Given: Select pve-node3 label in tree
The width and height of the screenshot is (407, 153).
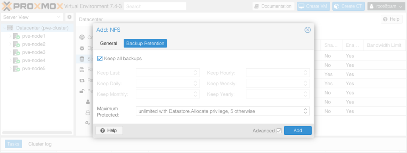Looking at the screenshot, I should 34,52.
